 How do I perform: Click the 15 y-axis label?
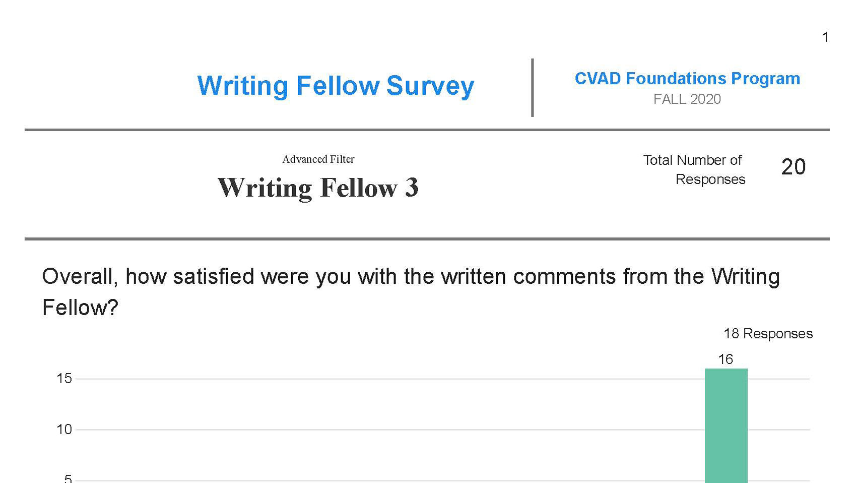64,378
